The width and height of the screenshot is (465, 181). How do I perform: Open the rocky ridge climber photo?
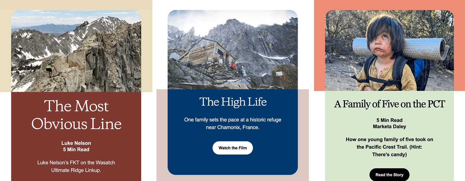(76, 51)
